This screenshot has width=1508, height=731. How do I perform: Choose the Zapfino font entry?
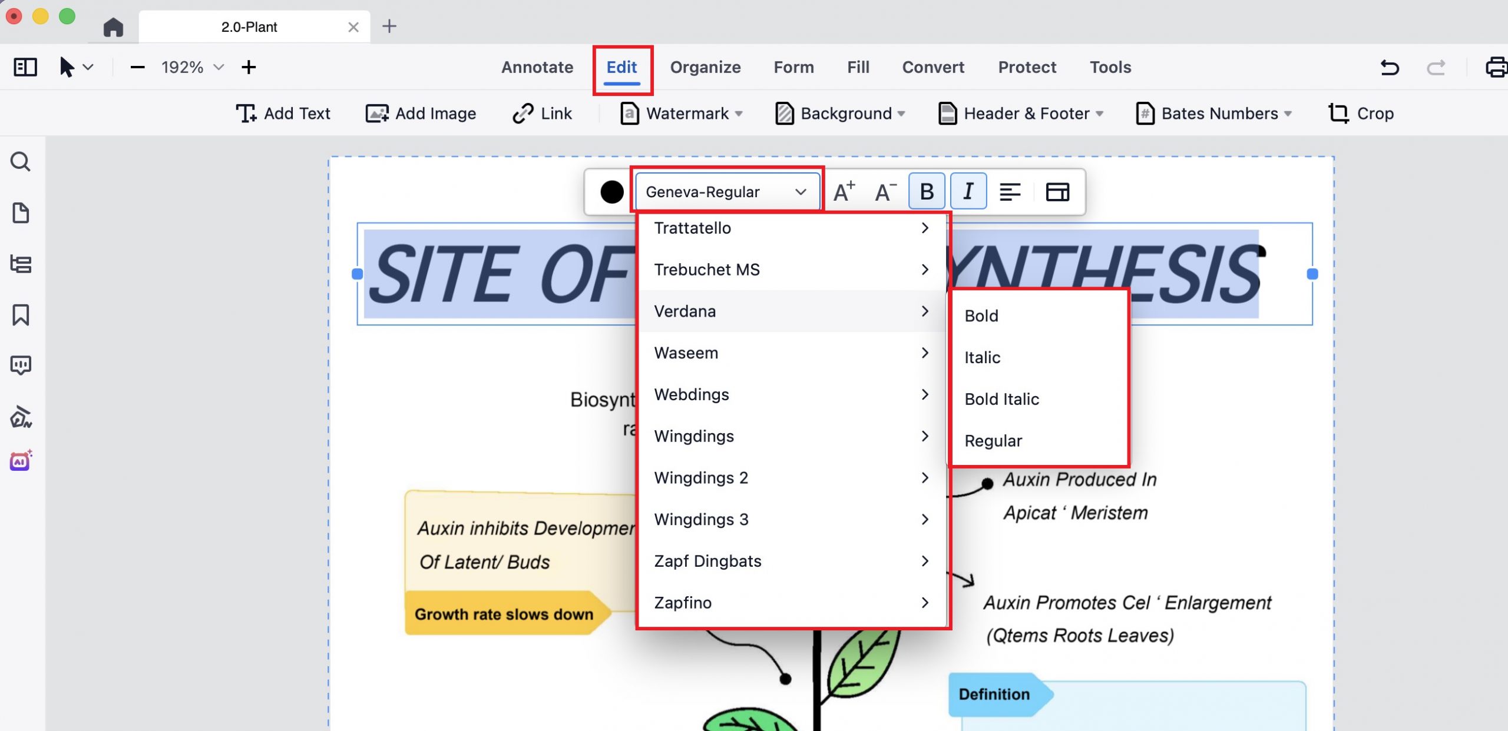(x=792, y=603)
